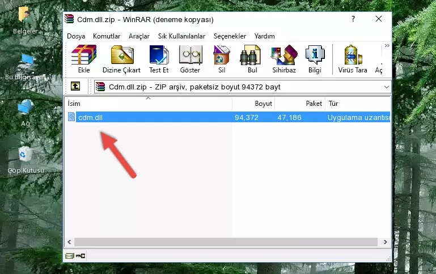Click the horizontal scrollbar thumb
436x274 pixels.
[x=226, y=242]
